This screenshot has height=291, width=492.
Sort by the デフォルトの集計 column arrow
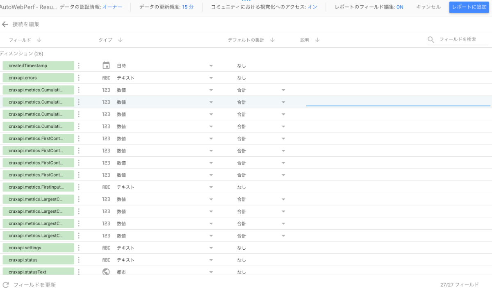click(272, 40)
